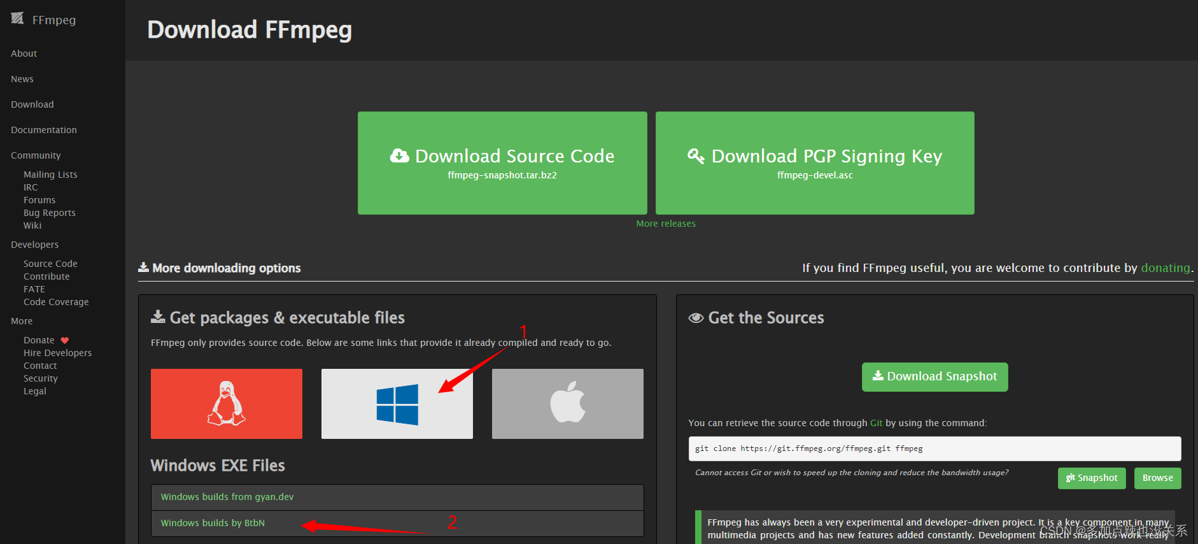This screenshot has width=1198, height=544.
Task: Open Windows builds by BtbN
Action: (x=213, y=523)
